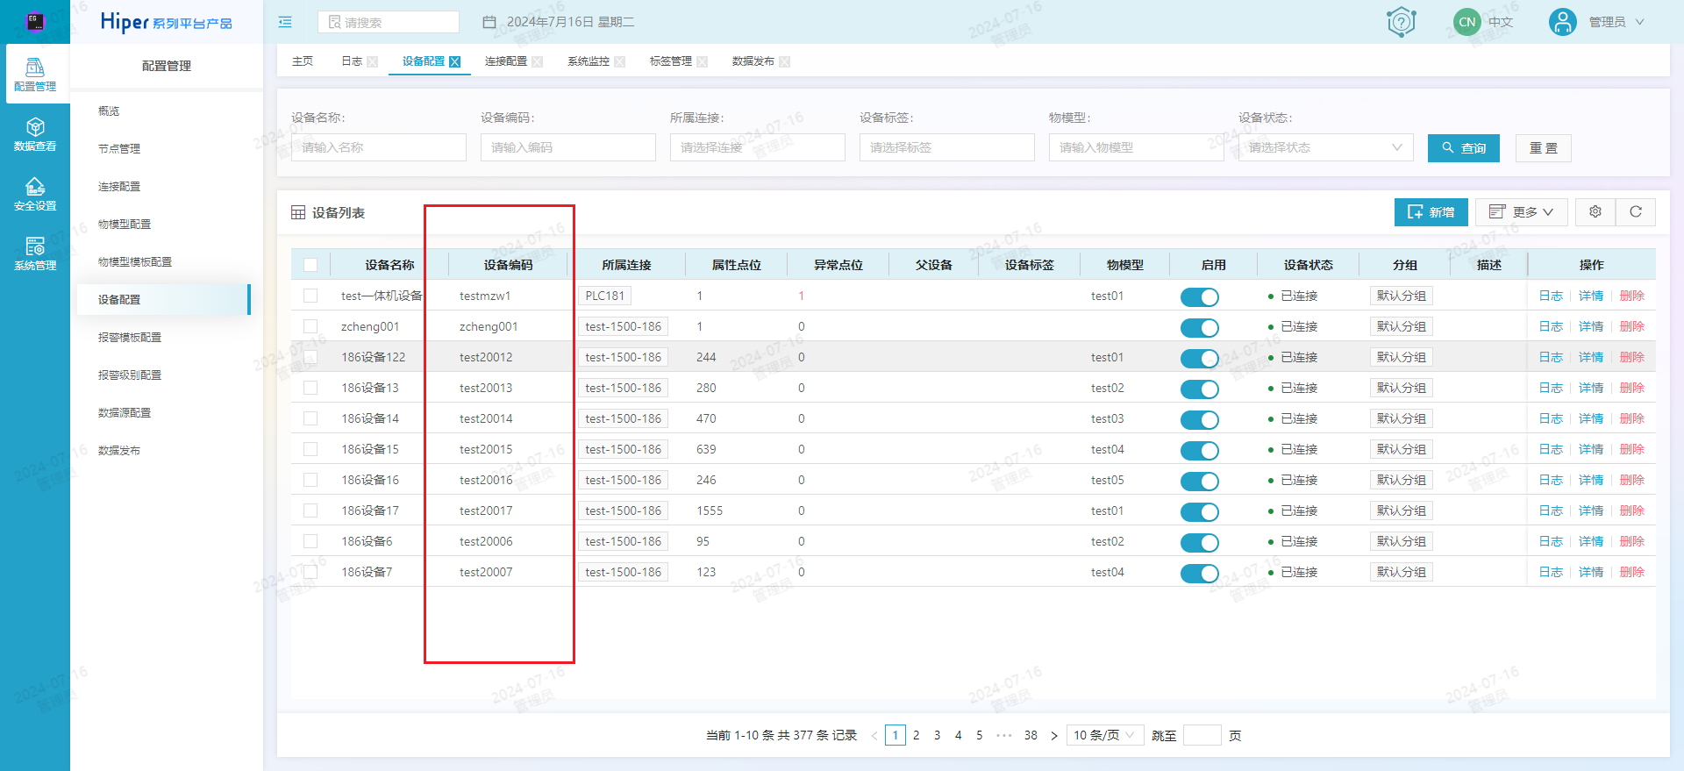Close the 数据发布 tab
The image size is (1684, 771).
pos(784,61)
